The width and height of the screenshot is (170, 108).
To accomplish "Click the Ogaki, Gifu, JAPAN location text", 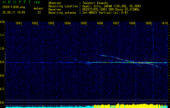I will pyautogui.click(x=112, y=6).
